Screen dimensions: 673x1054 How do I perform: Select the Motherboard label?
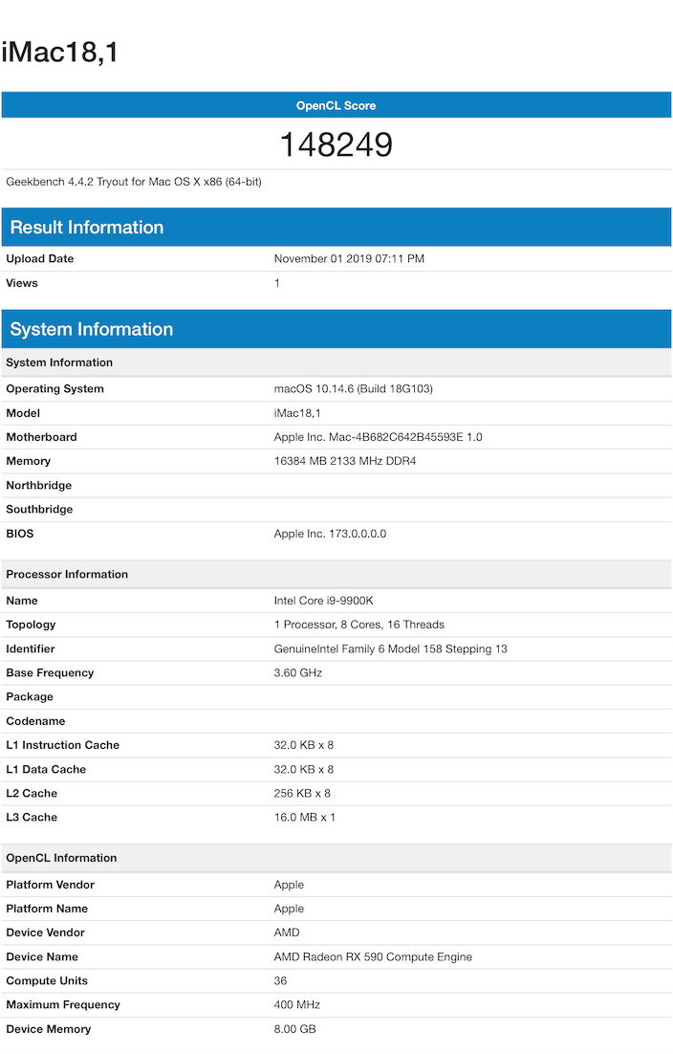click(41, 437)
